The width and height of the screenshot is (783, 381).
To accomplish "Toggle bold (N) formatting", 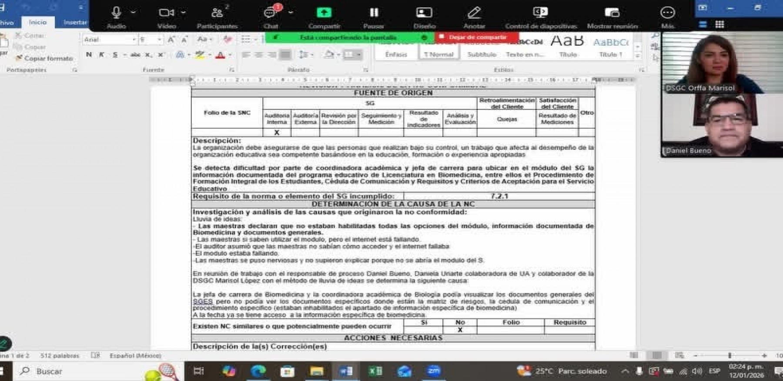I will [x=89, y=55].
